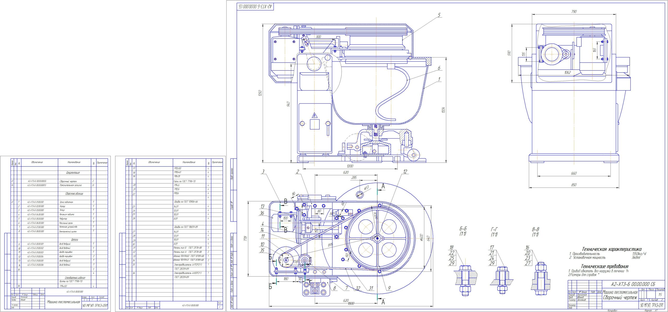Select the Ремень тип Б row
The height and width of the screenshot is (312, 668).
(174, 248)
